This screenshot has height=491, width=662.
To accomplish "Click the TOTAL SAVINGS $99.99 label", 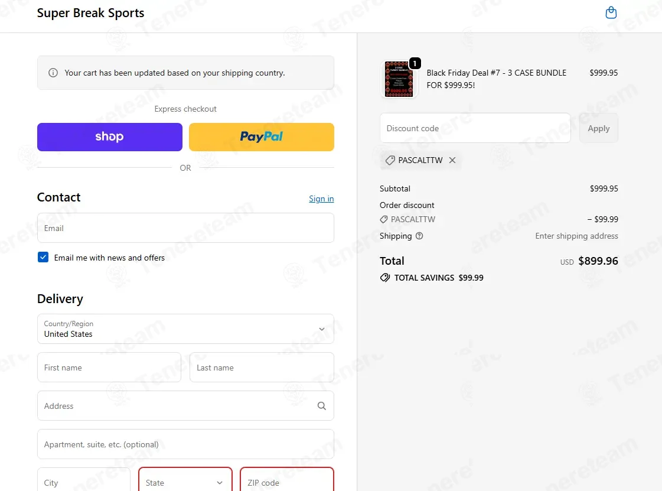I will pos(439,278).
